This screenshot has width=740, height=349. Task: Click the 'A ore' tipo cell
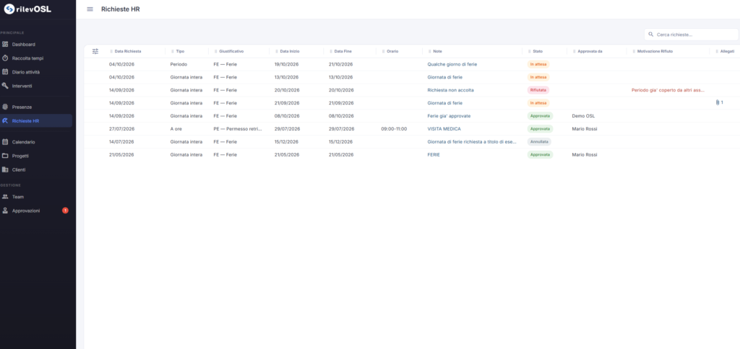click(176, 128)
